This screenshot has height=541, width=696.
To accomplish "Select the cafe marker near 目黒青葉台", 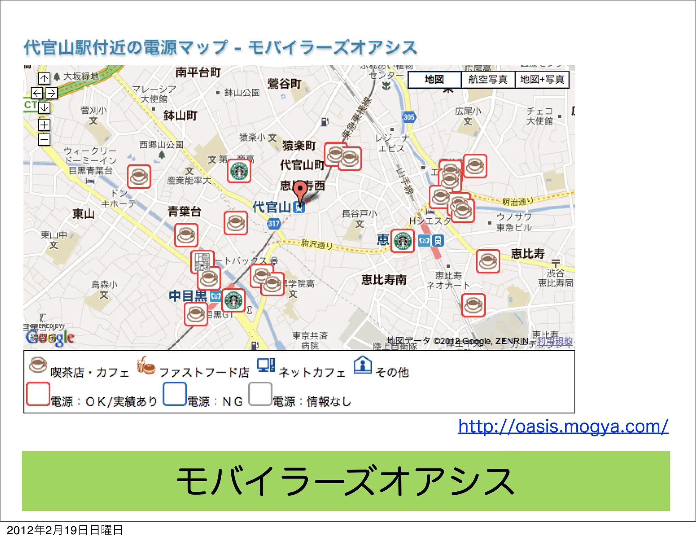I will pos(139,177).
